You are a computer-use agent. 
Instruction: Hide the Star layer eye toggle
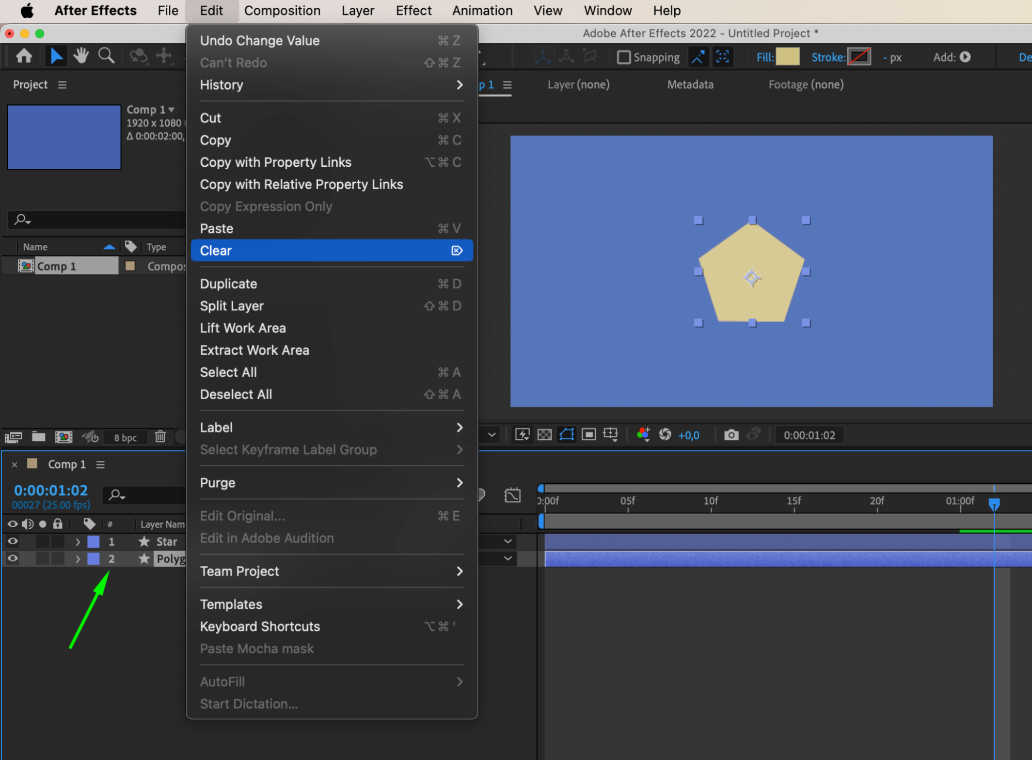(12, 541)
